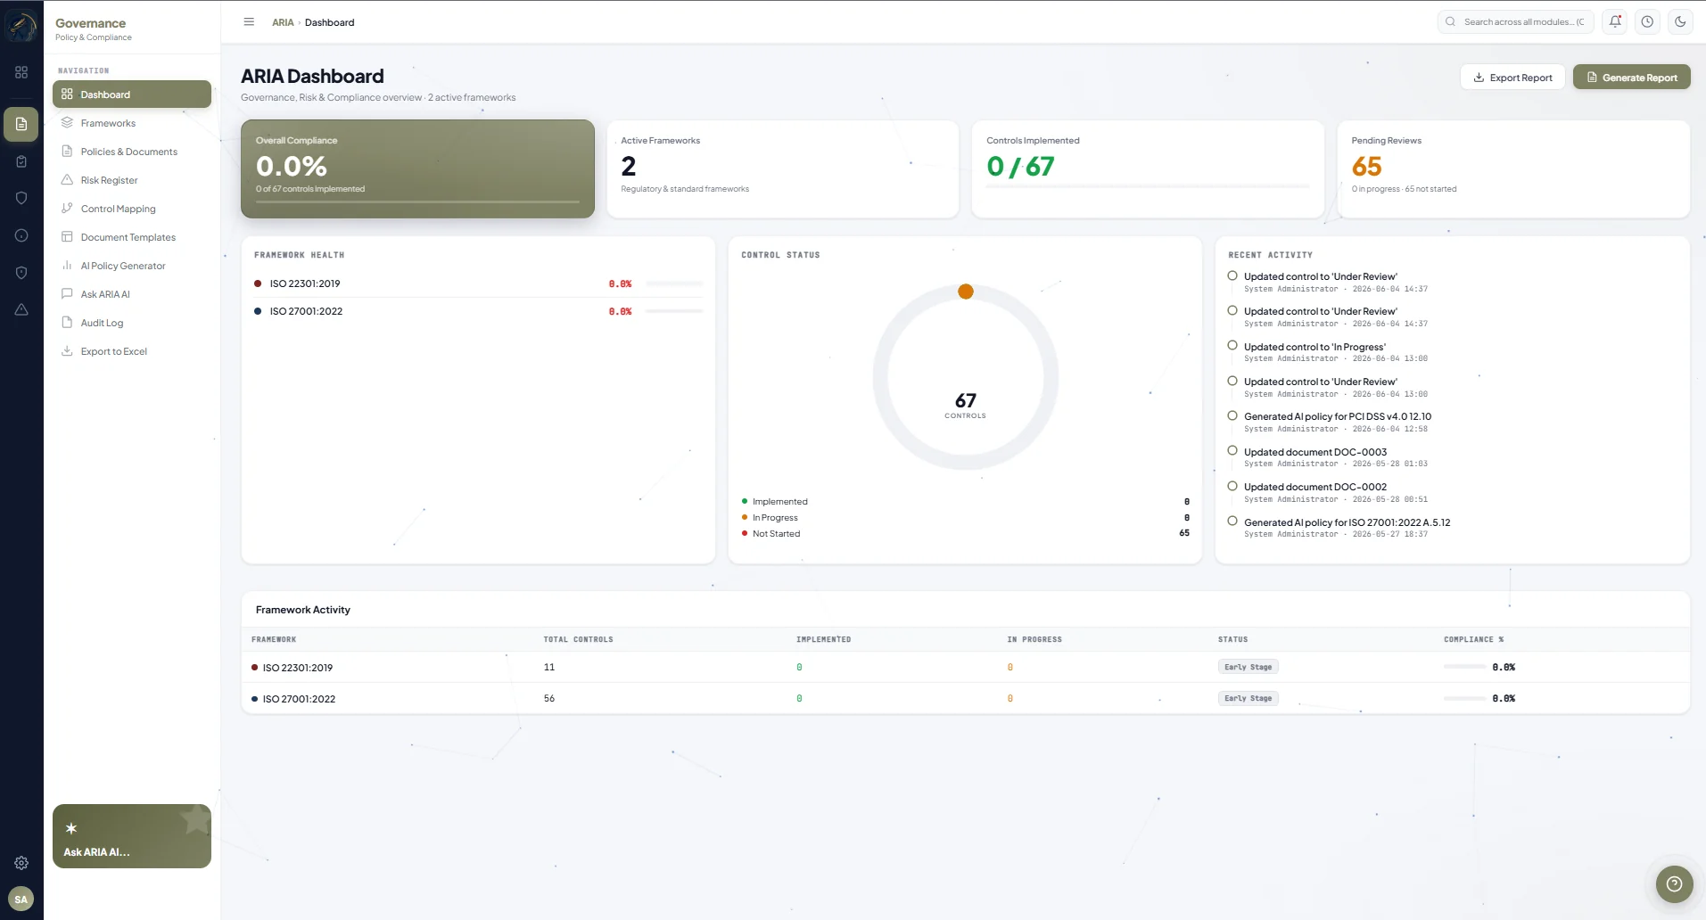This screenshot has height=920, width=1706.
Task: Click the orange marker on control status donut
Action: tap(965, 292)
